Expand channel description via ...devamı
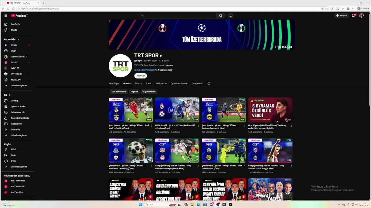The width and height of the screenshot is (371, 208). coord(168,65)
